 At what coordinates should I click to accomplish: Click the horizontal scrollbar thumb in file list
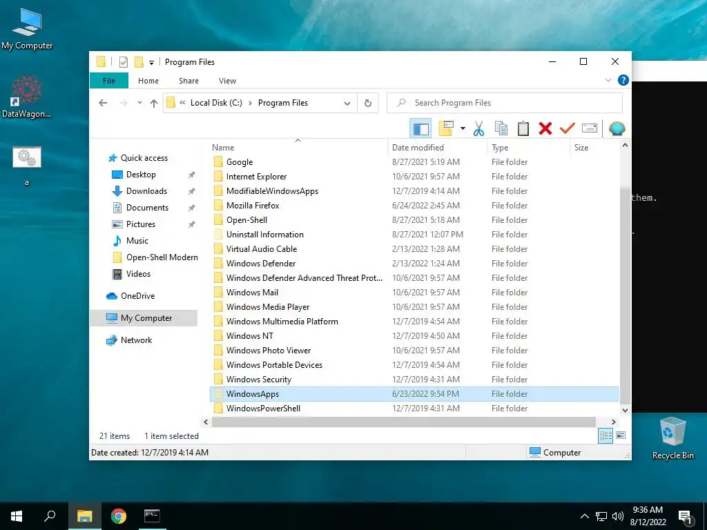[403, 422]
